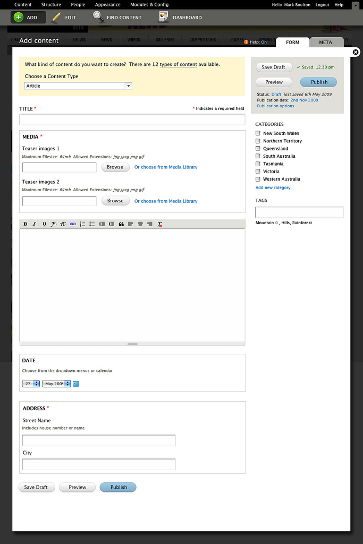This screenshot has width=363, height=544.
Task: Align text left in editor
Action: click(x=131, y=224)
